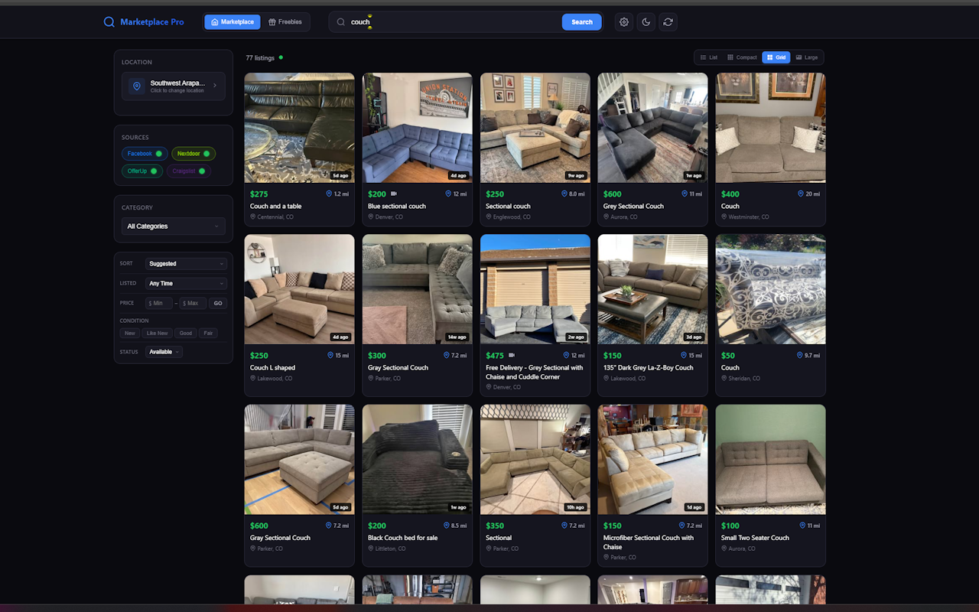Open the $50 Couch photo in Sheridan
This screenshot has height=612, width=979.
pyautogui.click(x=770, y=289)
